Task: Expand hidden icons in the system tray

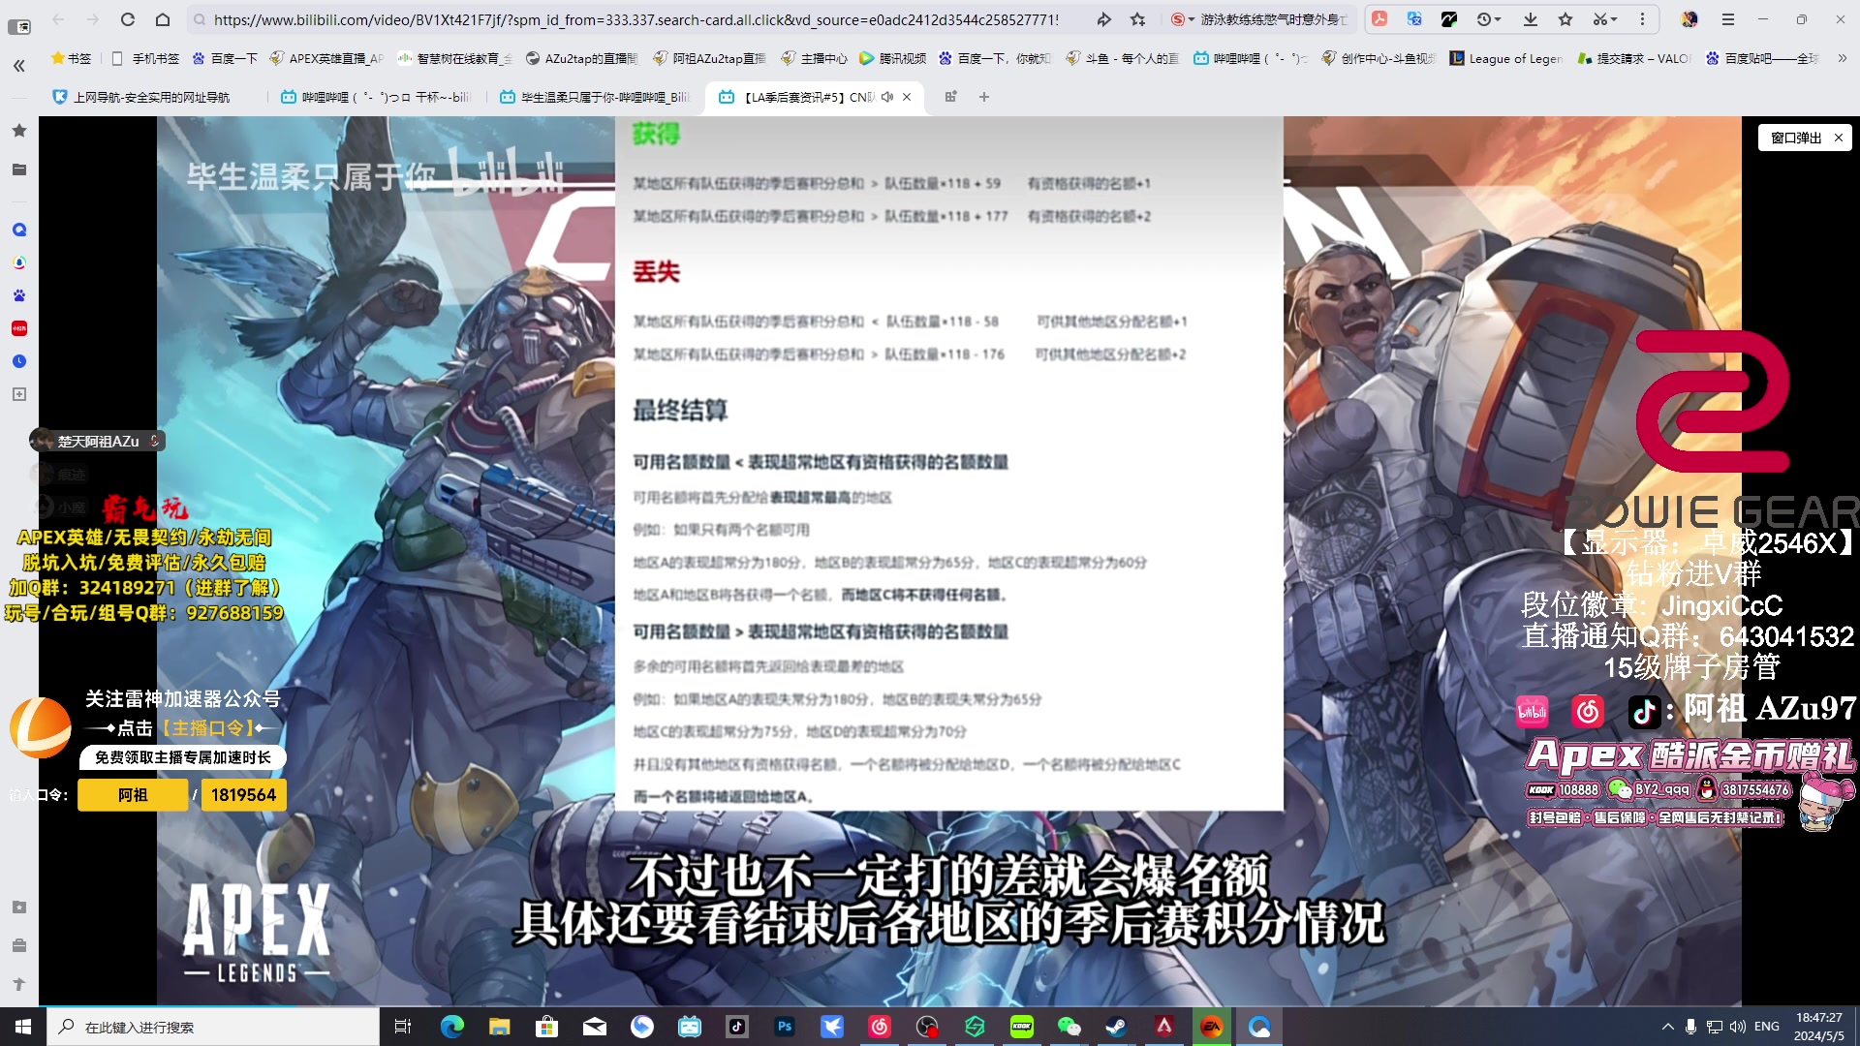Action: 1668,1026
